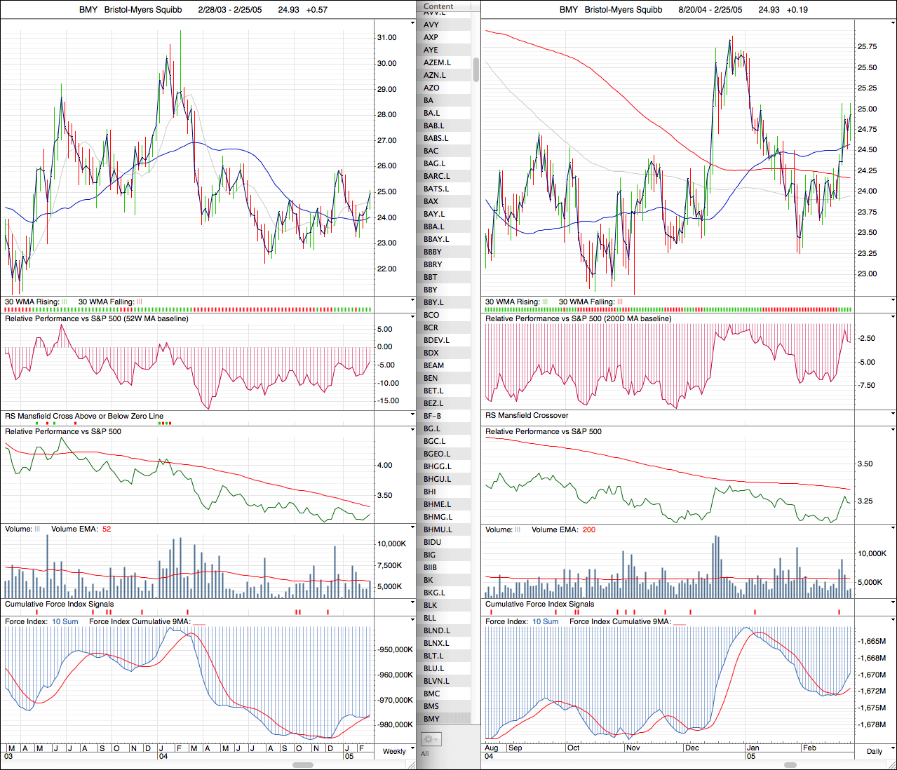Select ticker BA.L in the list

click(x=444, y=113)
